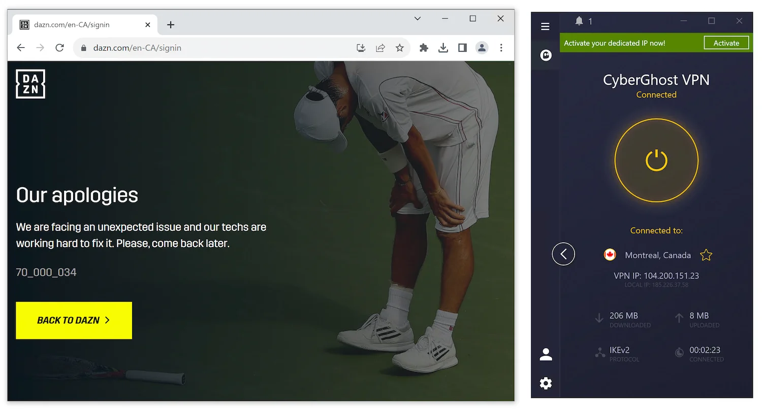Click the IKEv2 protocol entry
The image size is (762, 410).
click(x=620, y=350)
